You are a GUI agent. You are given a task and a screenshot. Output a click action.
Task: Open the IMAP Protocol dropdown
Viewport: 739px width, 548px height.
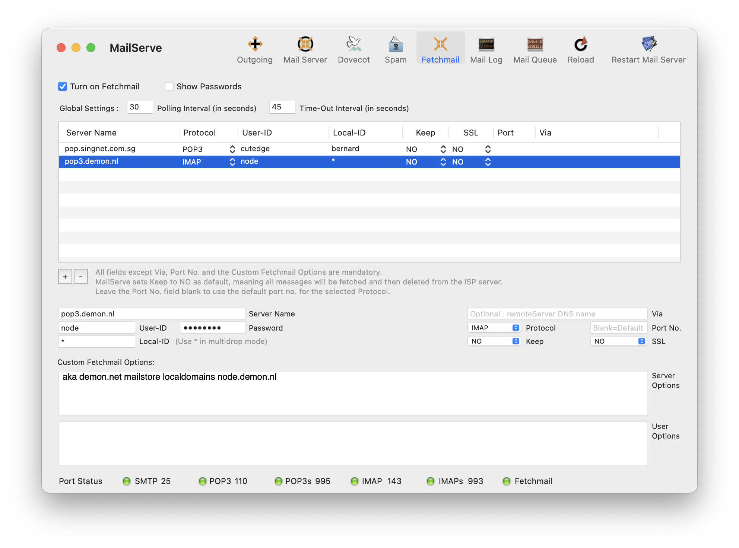pos(494,328)
